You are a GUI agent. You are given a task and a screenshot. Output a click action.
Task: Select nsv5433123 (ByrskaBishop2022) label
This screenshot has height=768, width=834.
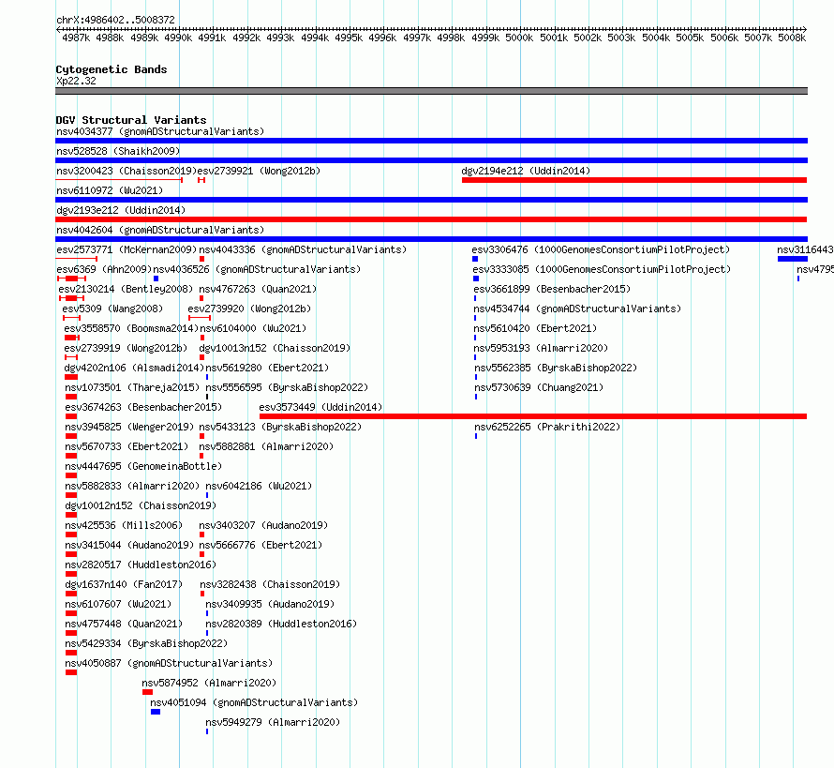(x=280, y=427)
